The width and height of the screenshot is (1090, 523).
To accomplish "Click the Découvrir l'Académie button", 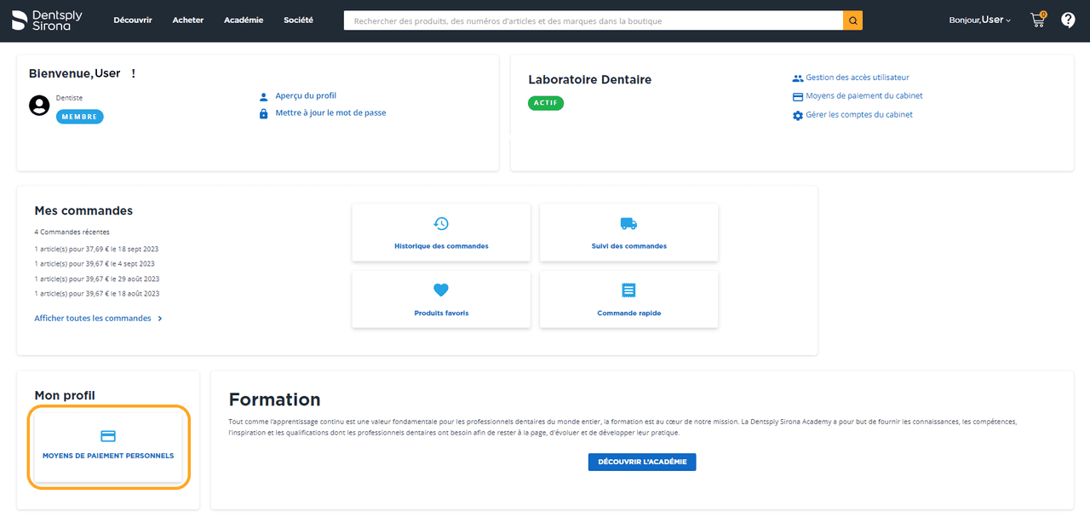I will pos(642,462).
